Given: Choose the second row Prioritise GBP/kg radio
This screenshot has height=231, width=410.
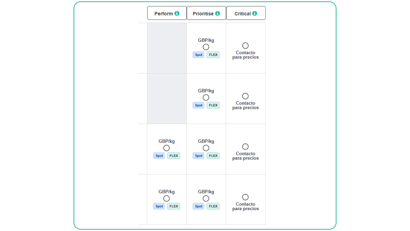Looking at the screenshot, I should coord(206,98).
